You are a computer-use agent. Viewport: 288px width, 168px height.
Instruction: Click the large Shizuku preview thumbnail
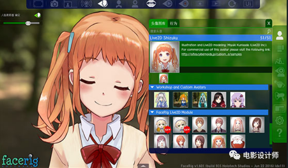point(165,57)
